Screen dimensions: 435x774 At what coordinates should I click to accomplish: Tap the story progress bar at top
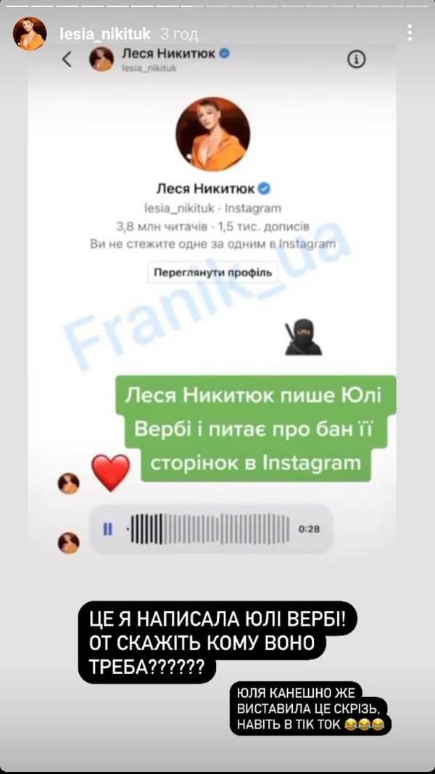(217, 4)
